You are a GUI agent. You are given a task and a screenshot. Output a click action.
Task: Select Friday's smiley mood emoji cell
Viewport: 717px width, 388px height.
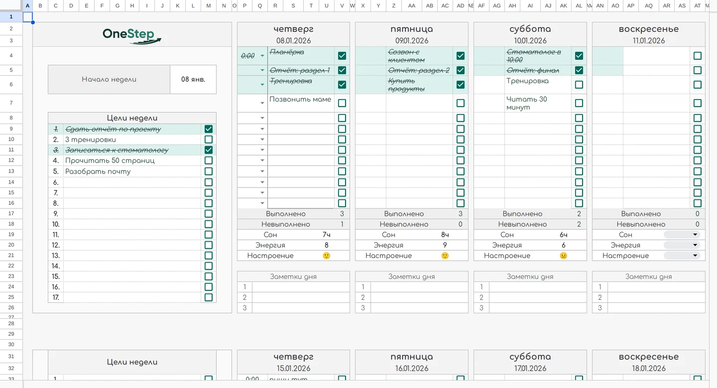tap(445, 256)
